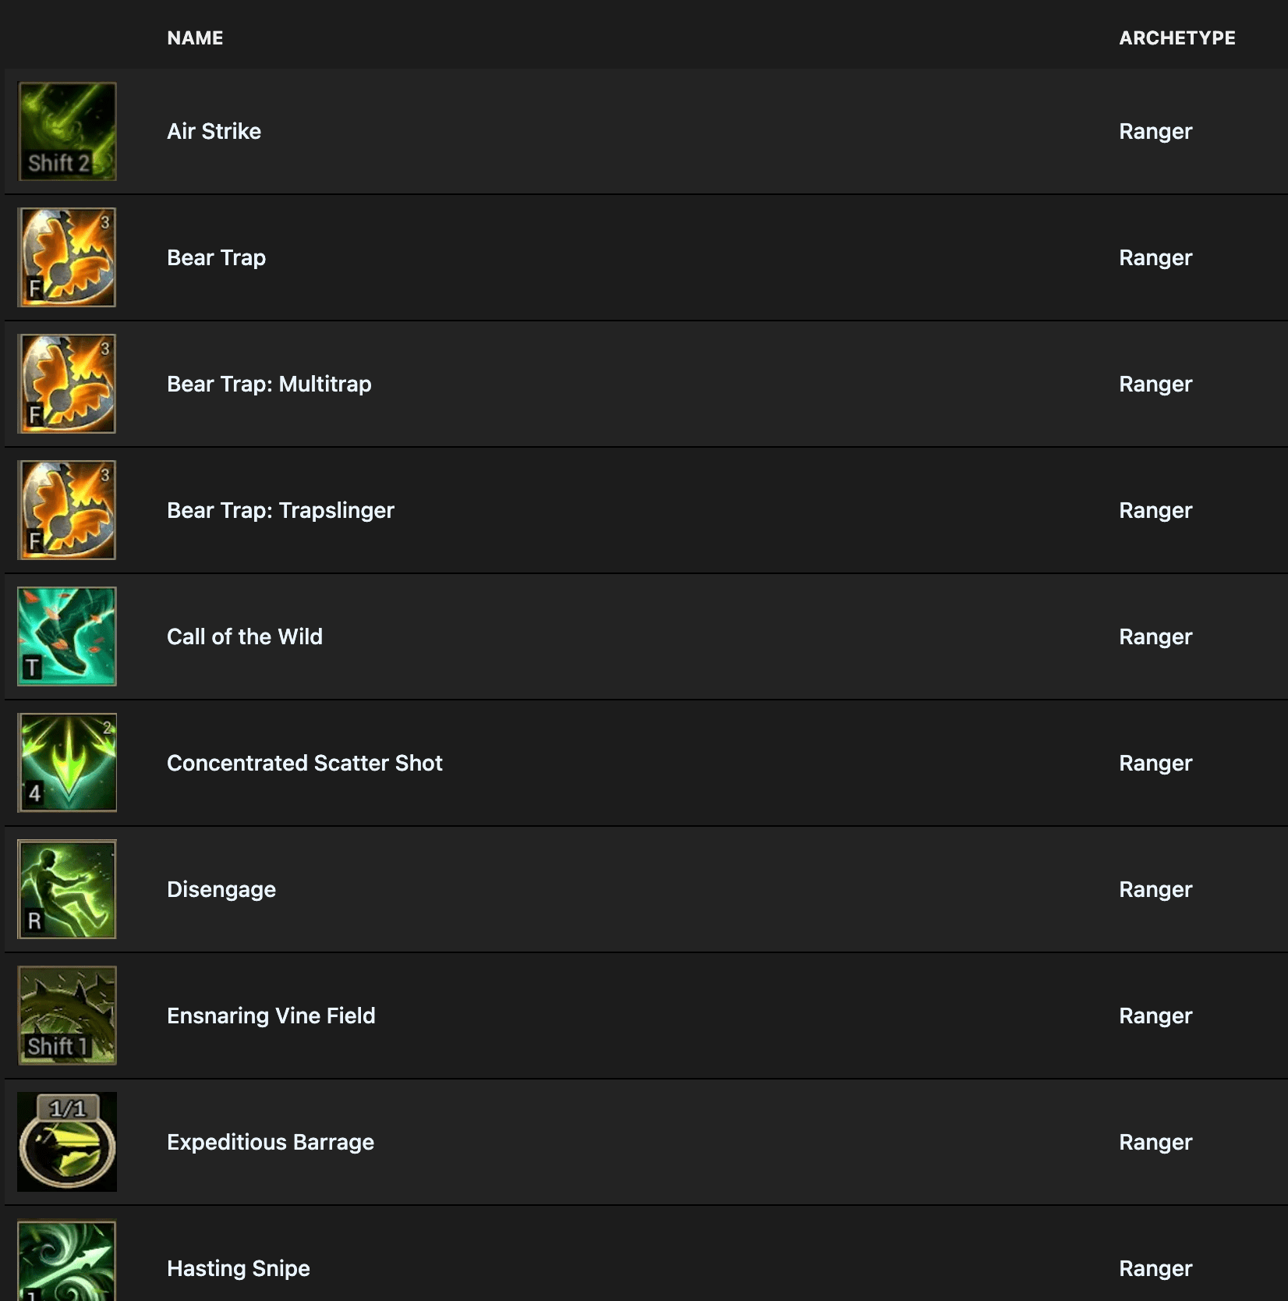Viewport: 1288px width, 1301px height.
Task: Open the Call of the Wild entry
Action: pyautogui.click(x=244, y=636)
